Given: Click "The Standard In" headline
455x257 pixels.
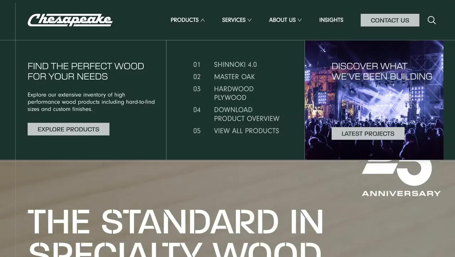Looking at the screenshot, I should click(175, 222).
